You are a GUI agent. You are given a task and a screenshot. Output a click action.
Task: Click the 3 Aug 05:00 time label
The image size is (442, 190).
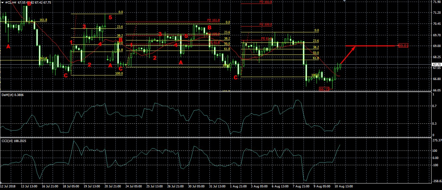point(259,187)
